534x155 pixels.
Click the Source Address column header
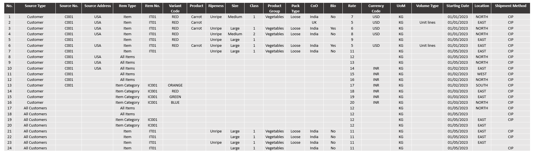[98, 6]
